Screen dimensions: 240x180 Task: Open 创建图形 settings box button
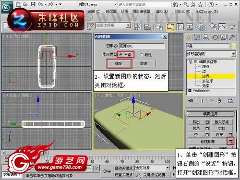point(230,141)
